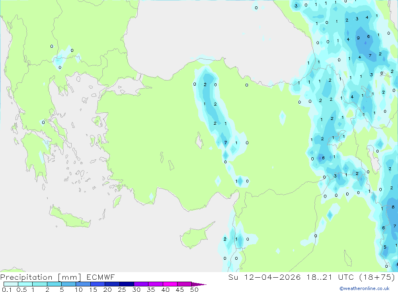This screenshot has width=398, height=292.
Task: Select the 30–35 mm purple legend swatch
Action: pyautogui.click(x=141, y=284)
